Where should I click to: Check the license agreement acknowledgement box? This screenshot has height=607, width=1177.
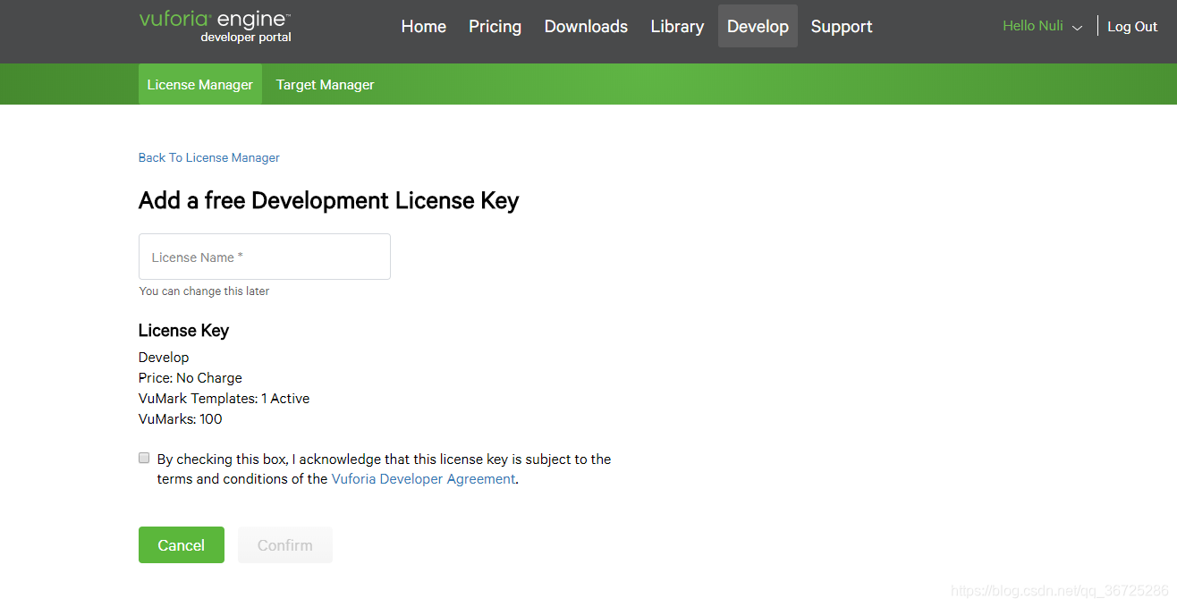click(144, 458)
